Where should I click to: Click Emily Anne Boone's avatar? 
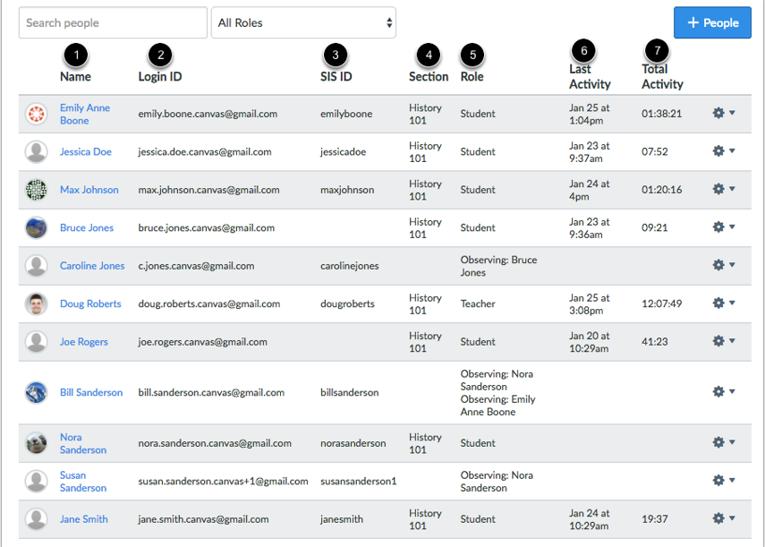coord(36,114)
